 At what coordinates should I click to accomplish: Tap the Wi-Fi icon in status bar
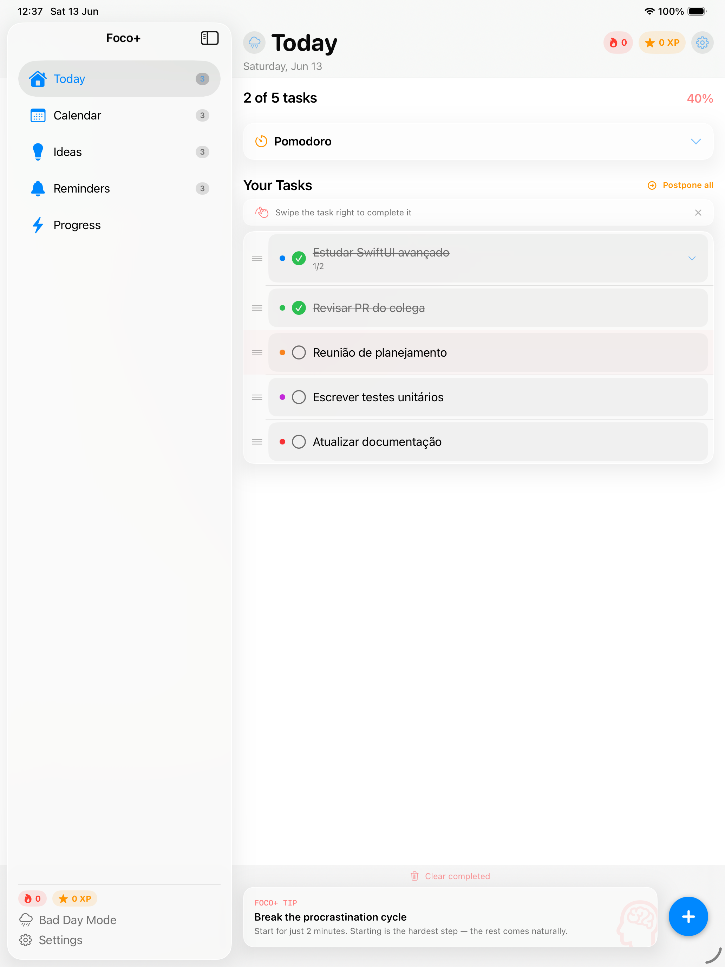coord(649,11)
